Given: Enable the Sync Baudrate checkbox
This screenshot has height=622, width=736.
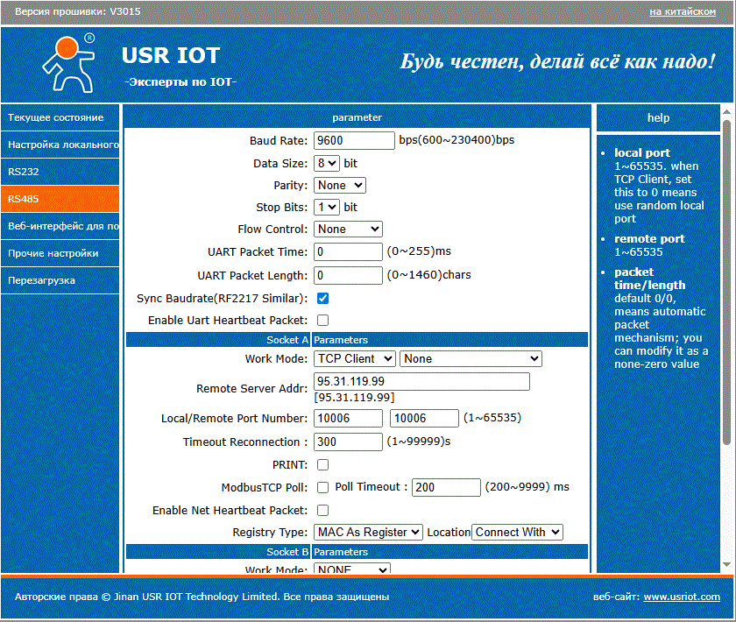Looking at the screenshot, I should [322, 299].
